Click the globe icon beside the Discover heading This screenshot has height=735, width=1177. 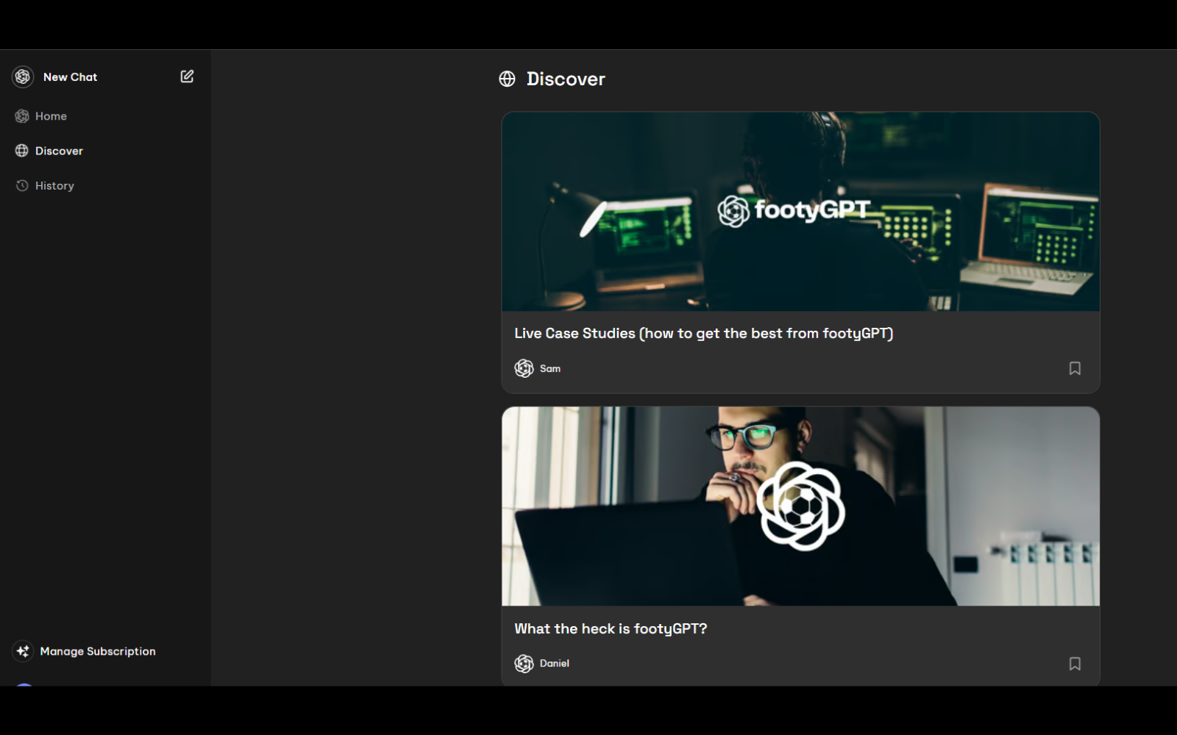pos(507,79)
